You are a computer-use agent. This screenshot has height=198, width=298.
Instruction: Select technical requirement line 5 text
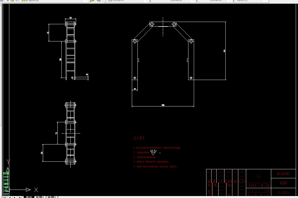(x=155, y=166)
